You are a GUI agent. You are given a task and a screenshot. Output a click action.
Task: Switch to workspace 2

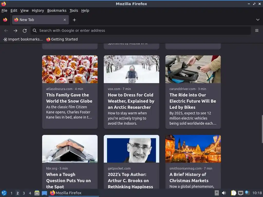17,193
